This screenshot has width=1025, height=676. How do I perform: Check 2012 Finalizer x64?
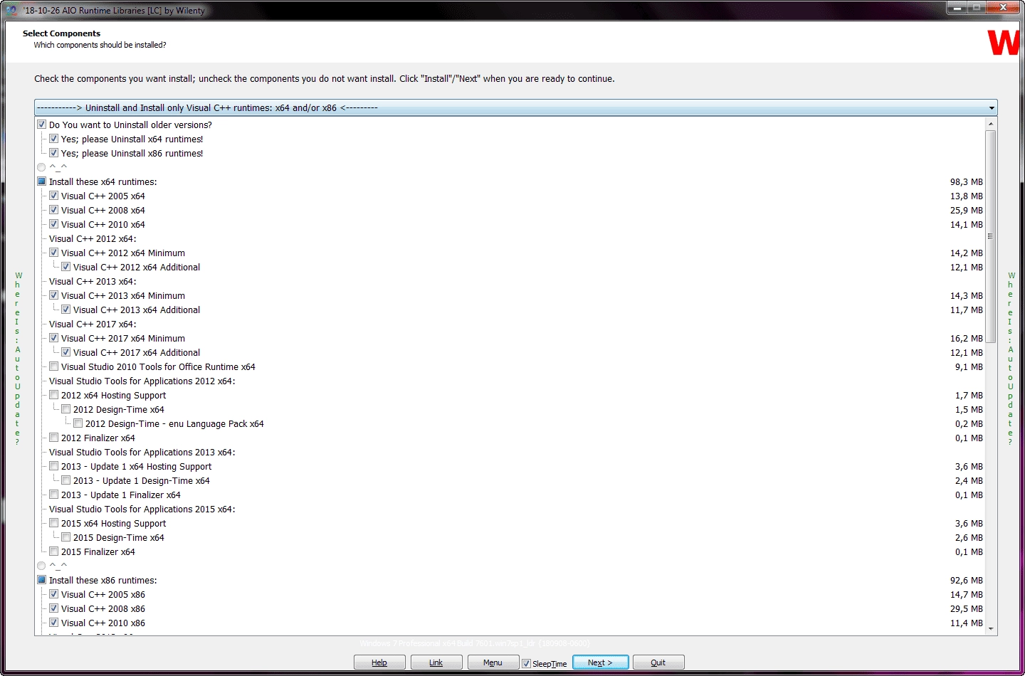[x=53, y=438]
